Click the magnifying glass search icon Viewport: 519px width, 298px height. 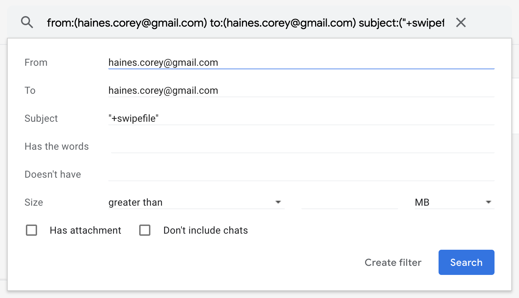(27, 22)
